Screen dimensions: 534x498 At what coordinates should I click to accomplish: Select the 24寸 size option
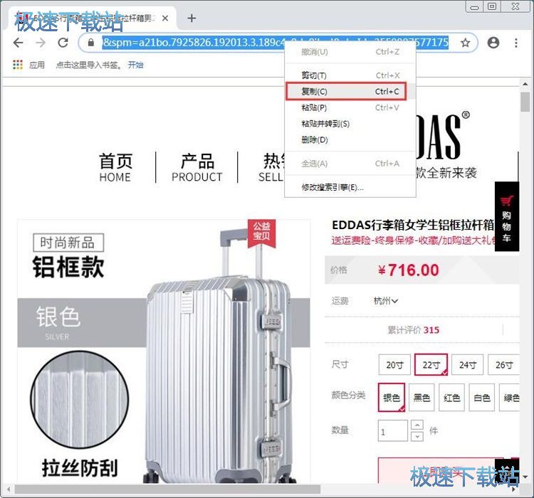(x=467, y=364)
